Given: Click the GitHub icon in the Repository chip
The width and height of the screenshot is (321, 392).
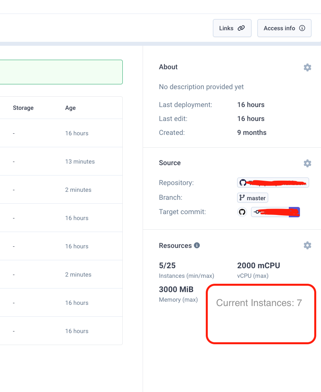Looking at the screenshot, I should [x=243, y=183].
